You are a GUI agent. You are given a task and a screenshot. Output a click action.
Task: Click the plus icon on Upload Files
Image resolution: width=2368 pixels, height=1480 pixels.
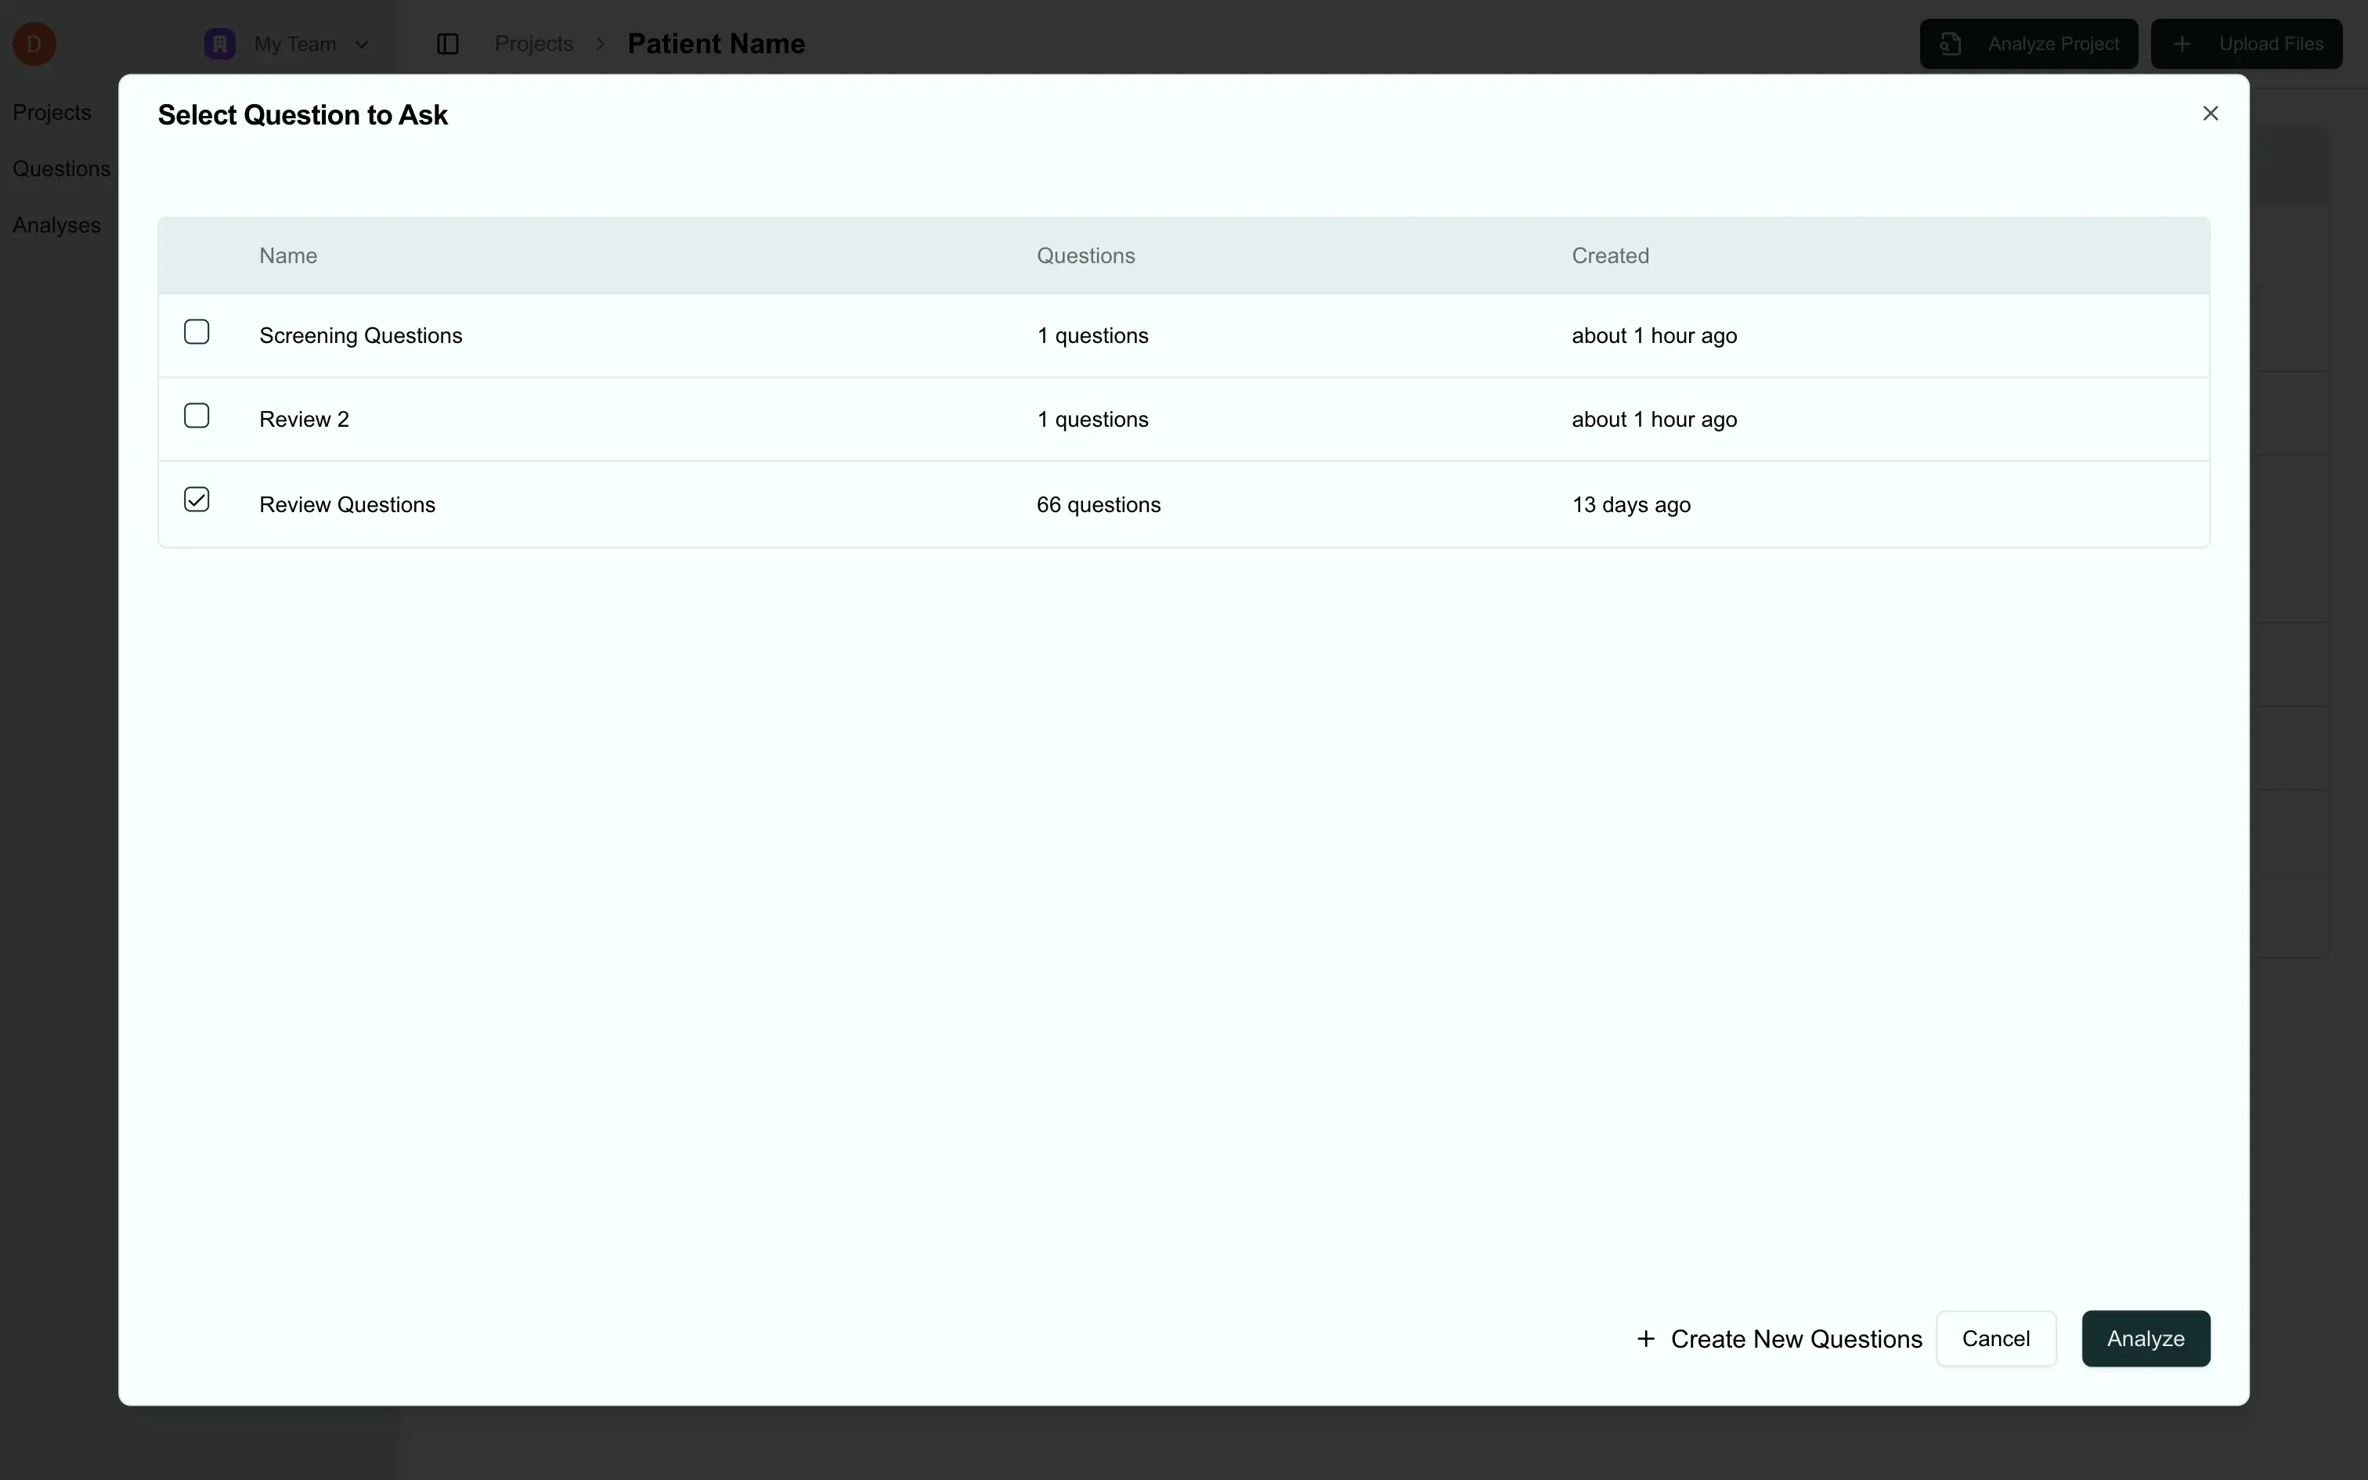(2183, 43)
